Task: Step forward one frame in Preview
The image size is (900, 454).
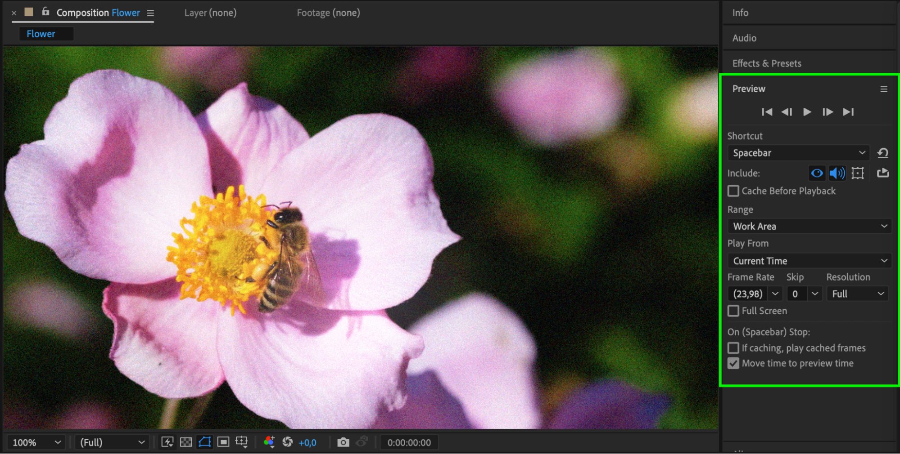Action: 827,112
